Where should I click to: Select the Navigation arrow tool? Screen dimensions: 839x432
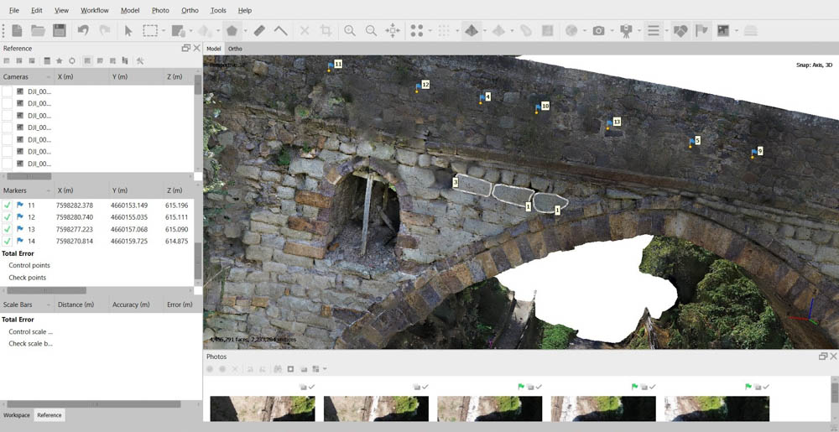(x=128, y=30)
